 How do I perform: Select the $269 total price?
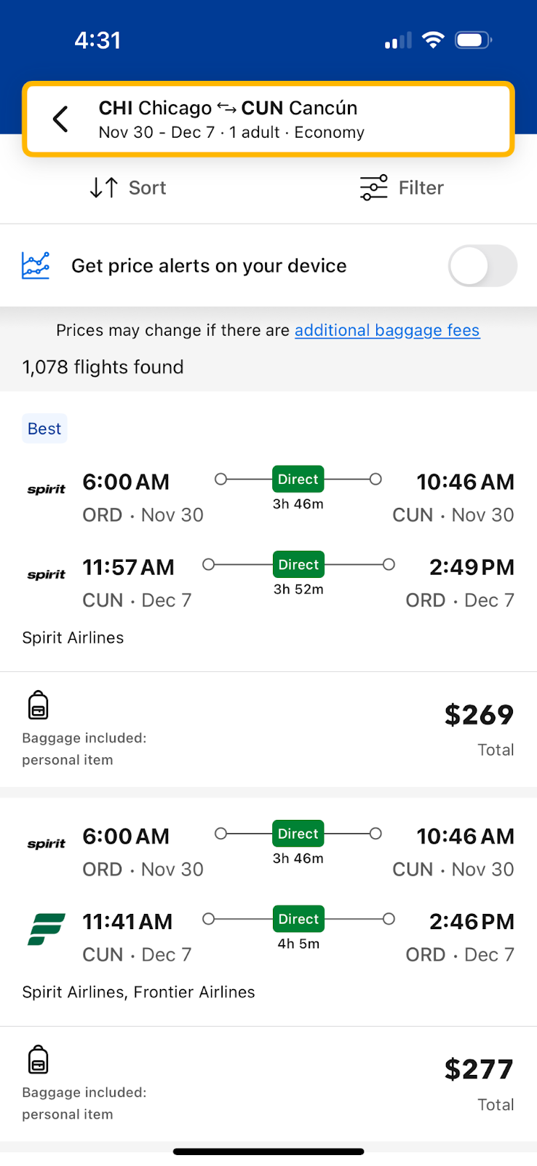tap(479, 716)
